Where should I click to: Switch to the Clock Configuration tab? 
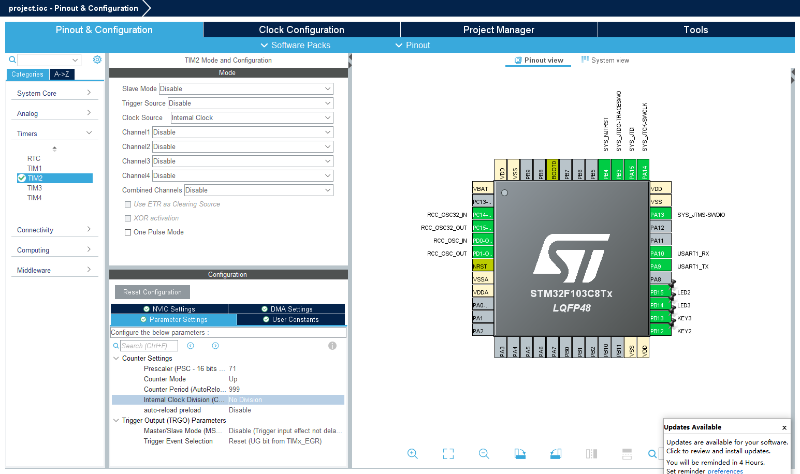301,29
